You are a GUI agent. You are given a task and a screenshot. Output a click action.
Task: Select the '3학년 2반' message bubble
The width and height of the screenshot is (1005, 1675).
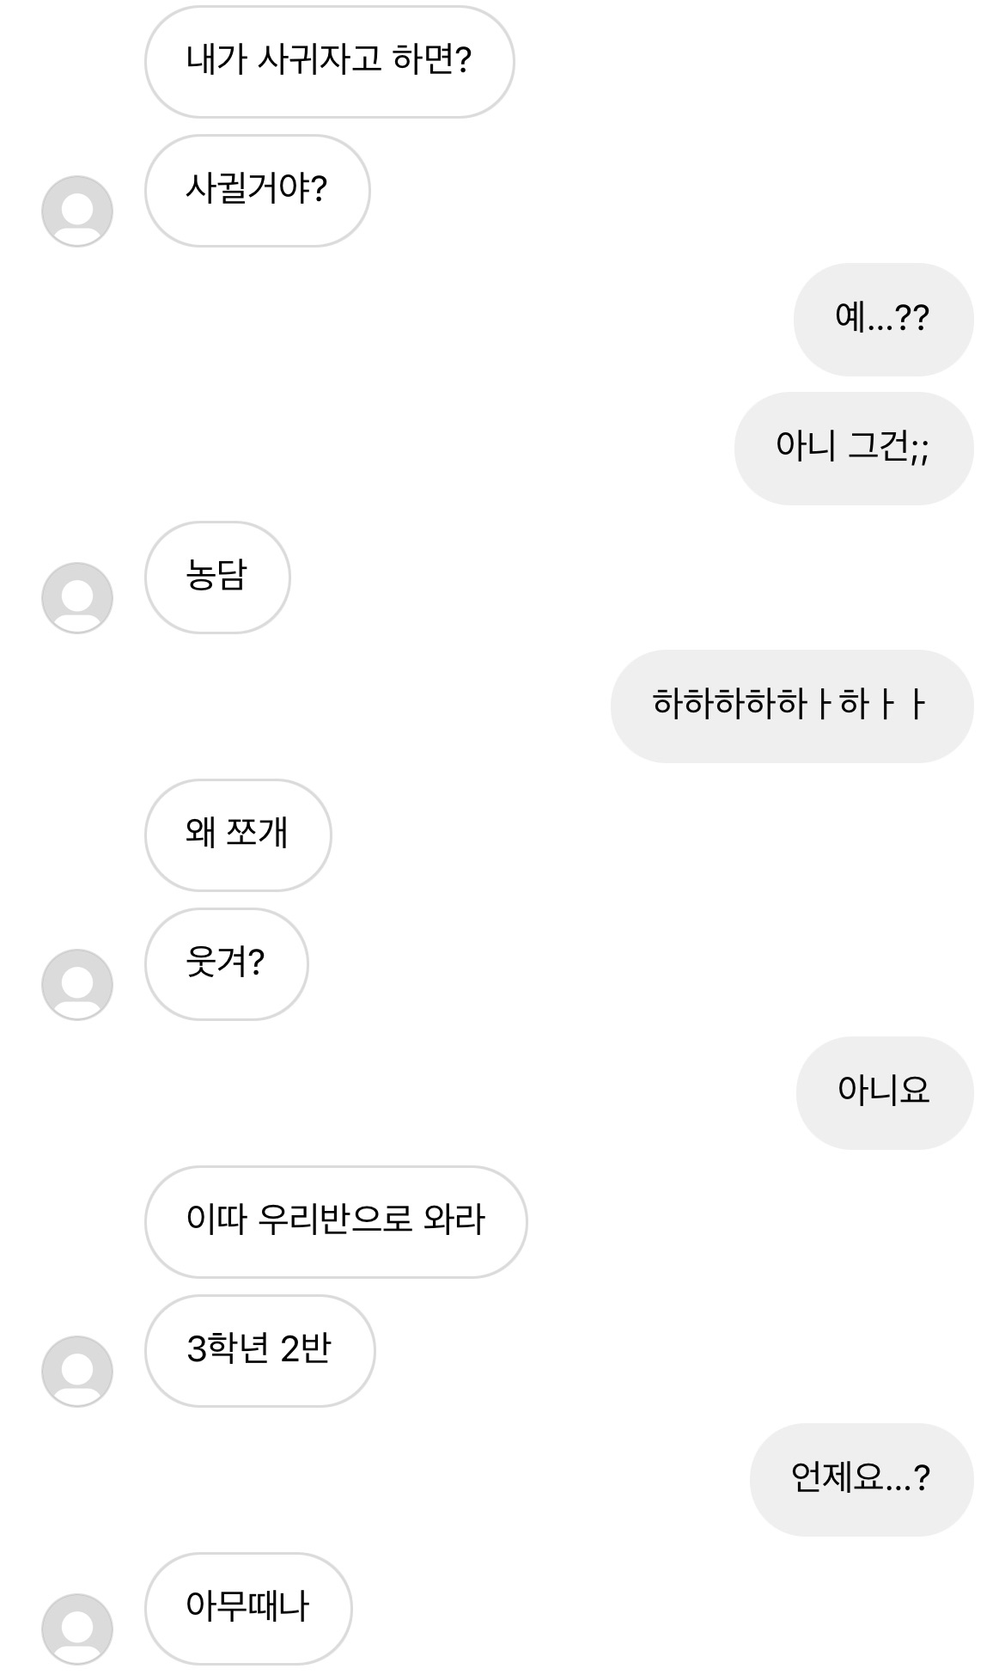(x=259, y=1351)
